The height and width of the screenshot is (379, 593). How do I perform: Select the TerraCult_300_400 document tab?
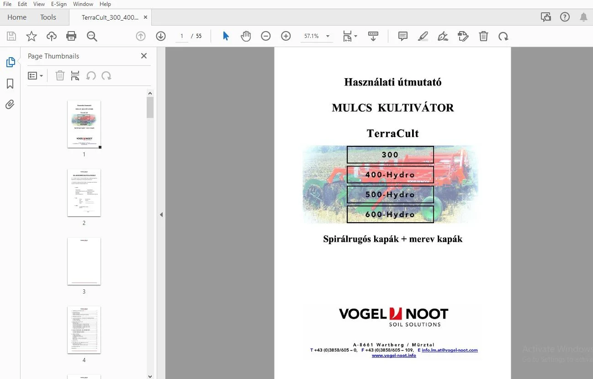(110, 17)
